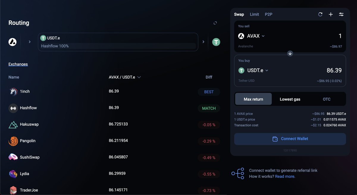Click the buy amount 86.39 field
This screenshot has height=195, width=357.
[x=334, y=70]
